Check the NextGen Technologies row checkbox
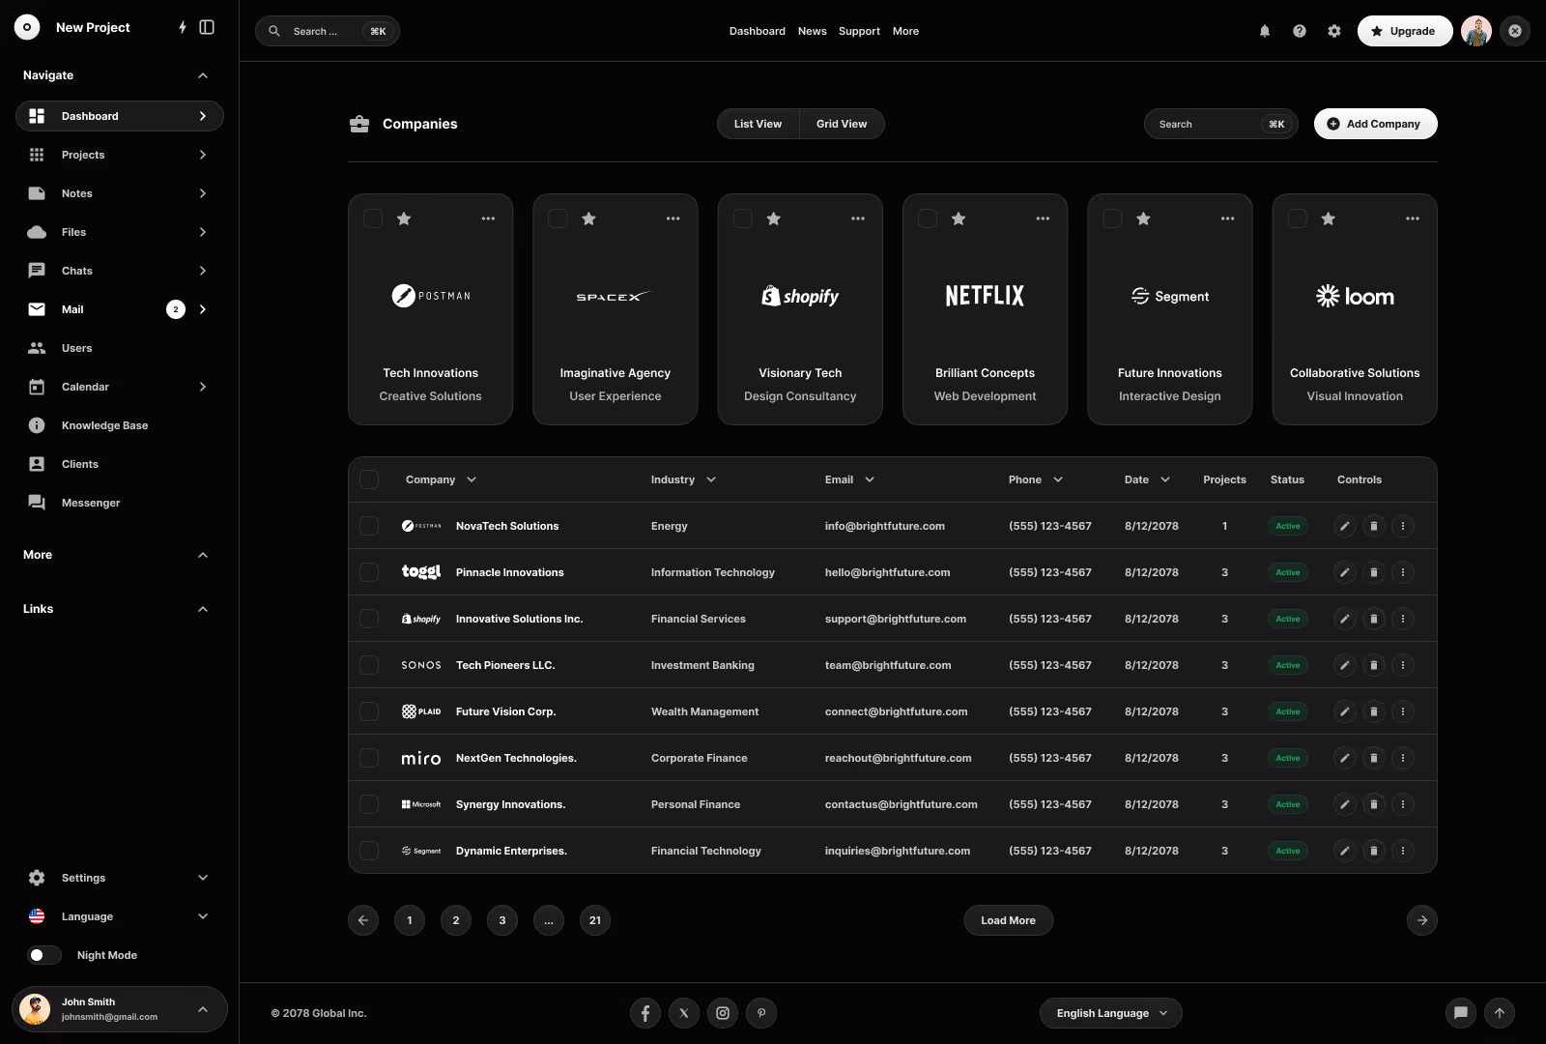This screenshot has height=1044, width=1546. (369, 758)
